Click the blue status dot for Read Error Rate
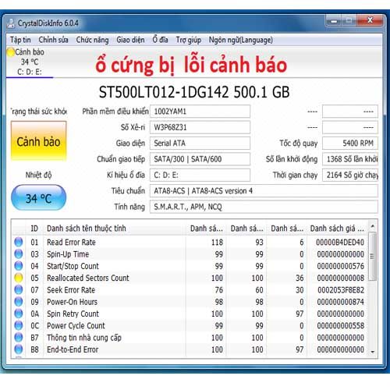This screenshot has height=390, width=390. (19, 242)
